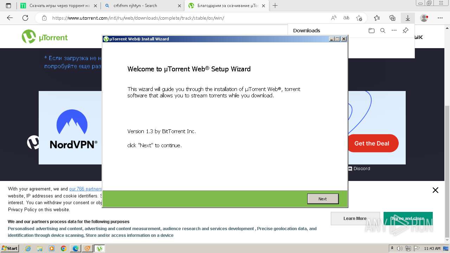The image size is (450, 253).
Task: Open more options in the Downloads panel
Action: coord(394,31)
